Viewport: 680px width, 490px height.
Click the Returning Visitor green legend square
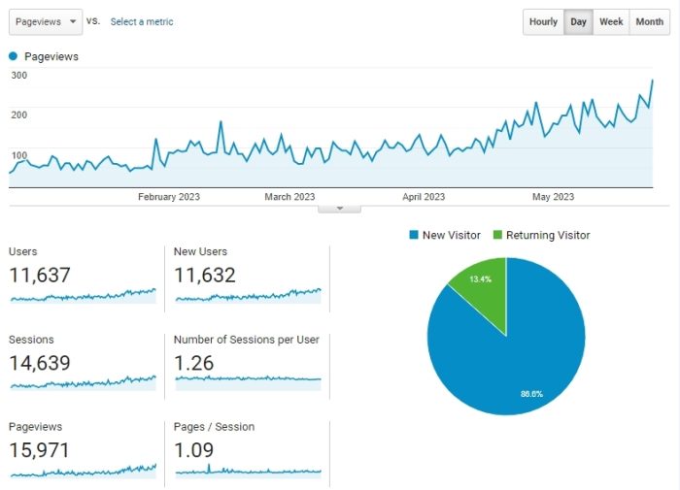click(x=497, y=235)
